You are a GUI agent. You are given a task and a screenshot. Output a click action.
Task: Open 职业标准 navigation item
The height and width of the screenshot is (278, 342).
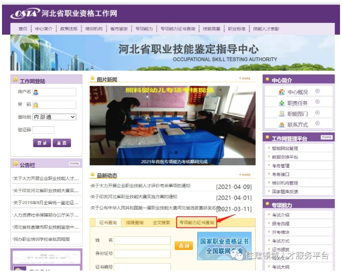237,29
